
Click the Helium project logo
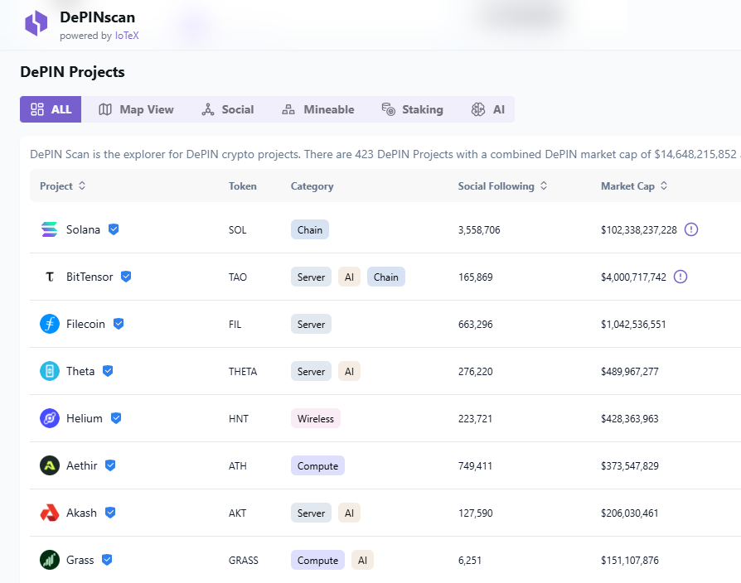(50, 418)
